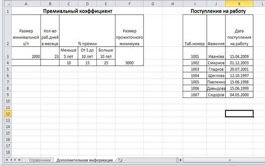Select the cell with surname Щеглова

point(216,76)
